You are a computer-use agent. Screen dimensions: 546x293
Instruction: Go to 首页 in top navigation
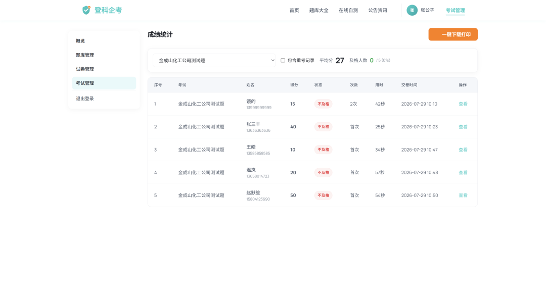(x=294, y=10)
